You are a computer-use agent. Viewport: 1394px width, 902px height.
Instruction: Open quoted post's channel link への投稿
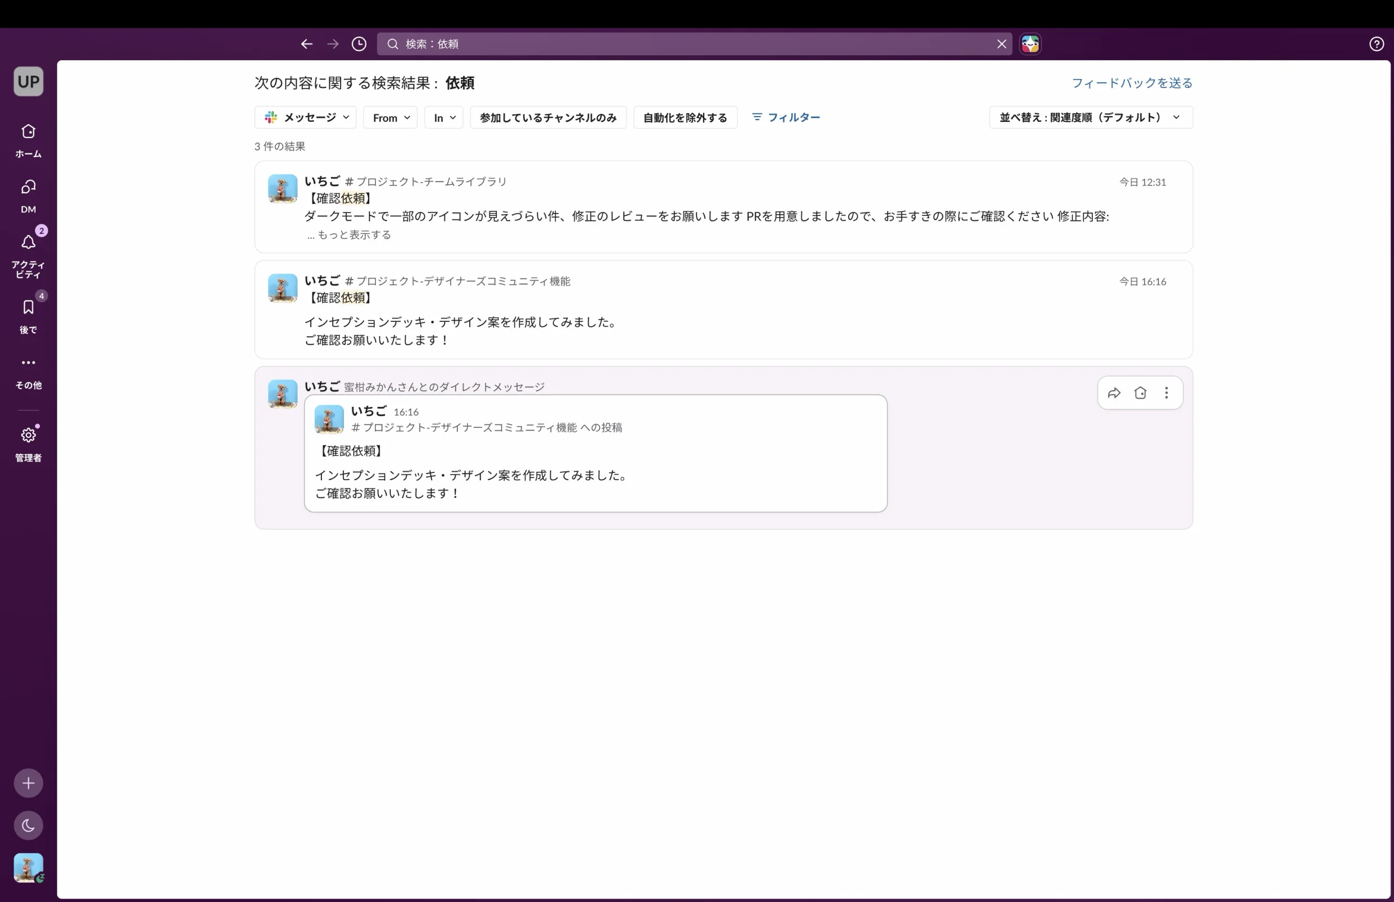[487, 427]
